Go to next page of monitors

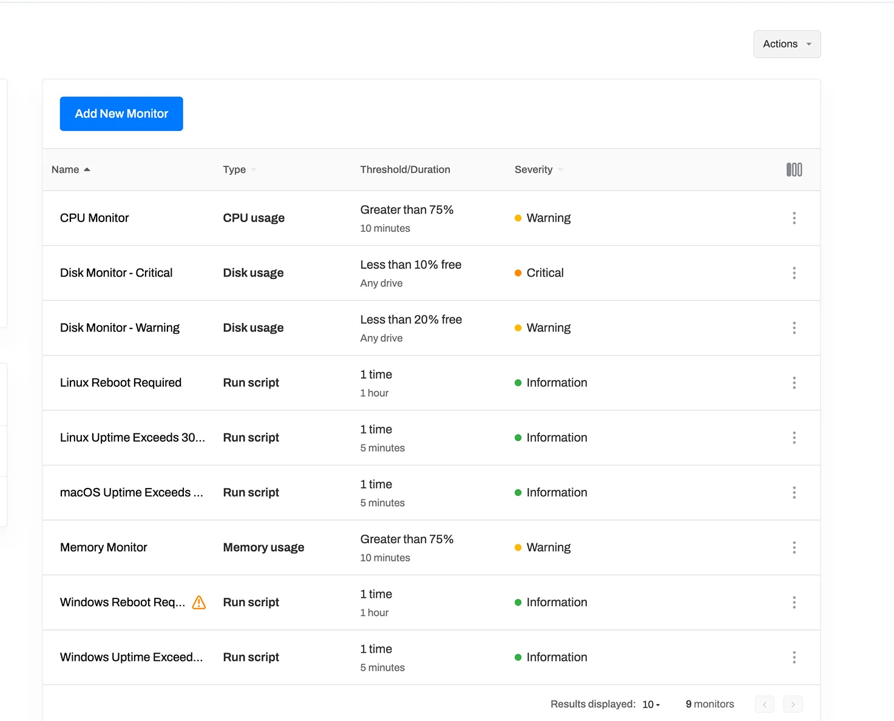tap(793, 704)
